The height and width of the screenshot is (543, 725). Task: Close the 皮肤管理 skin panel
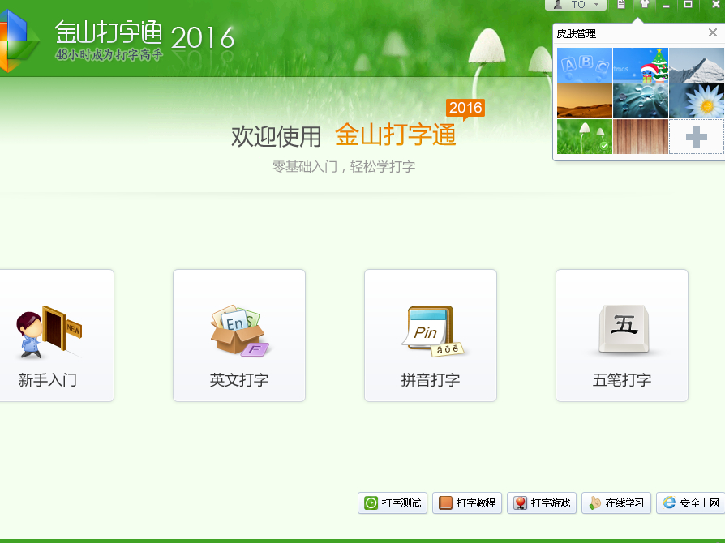(713, 32)
